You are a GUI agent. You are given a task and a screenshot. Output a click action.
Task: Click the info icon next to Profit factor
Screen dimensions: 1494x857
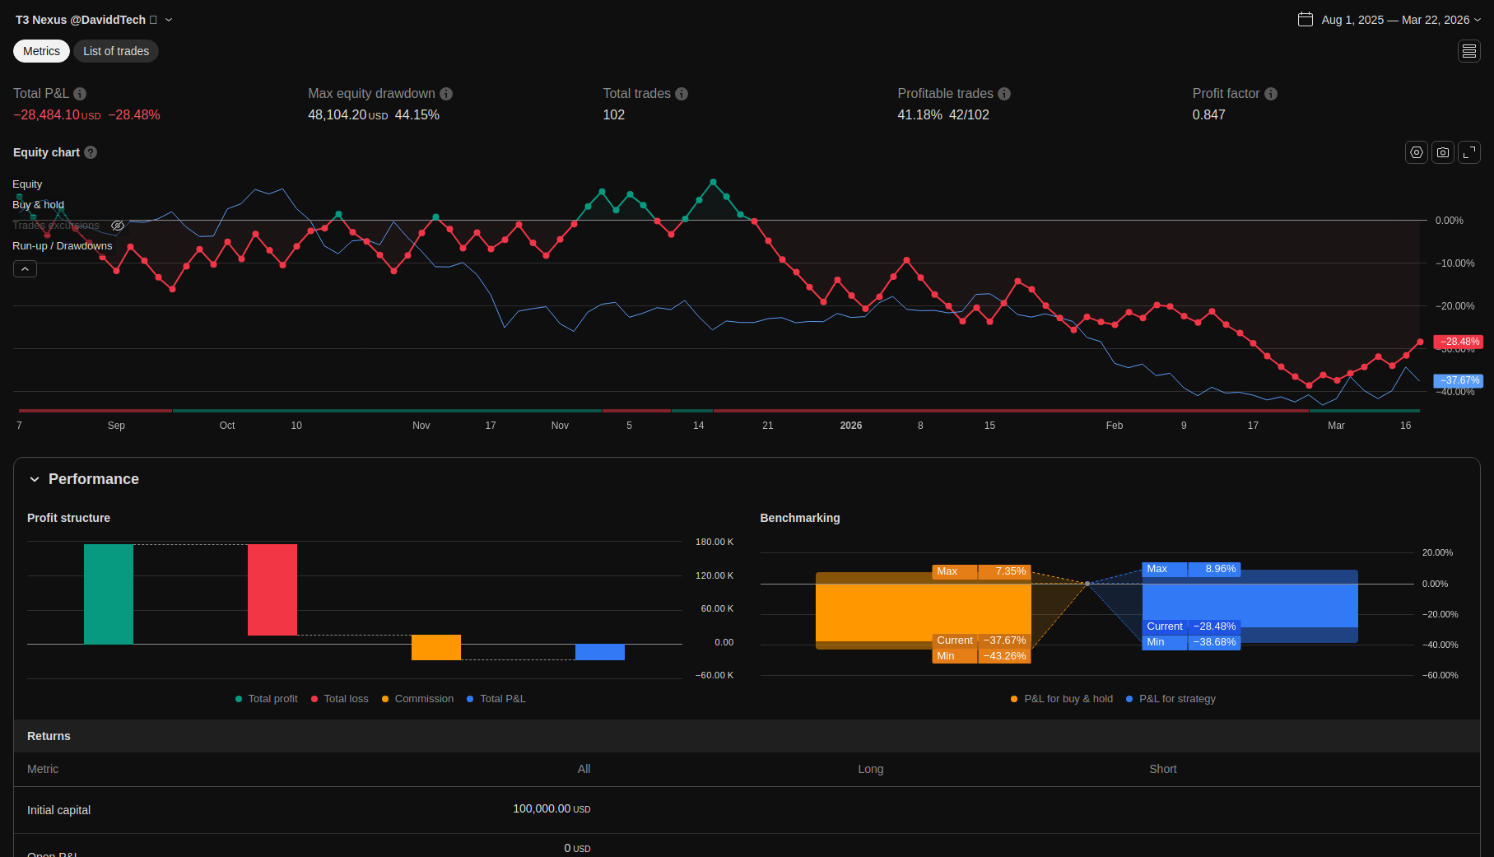1271,94
